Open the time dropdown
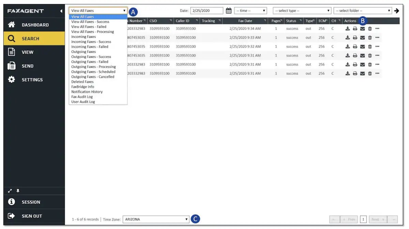Viewport: 409px width, 229px height. [250, 11]
